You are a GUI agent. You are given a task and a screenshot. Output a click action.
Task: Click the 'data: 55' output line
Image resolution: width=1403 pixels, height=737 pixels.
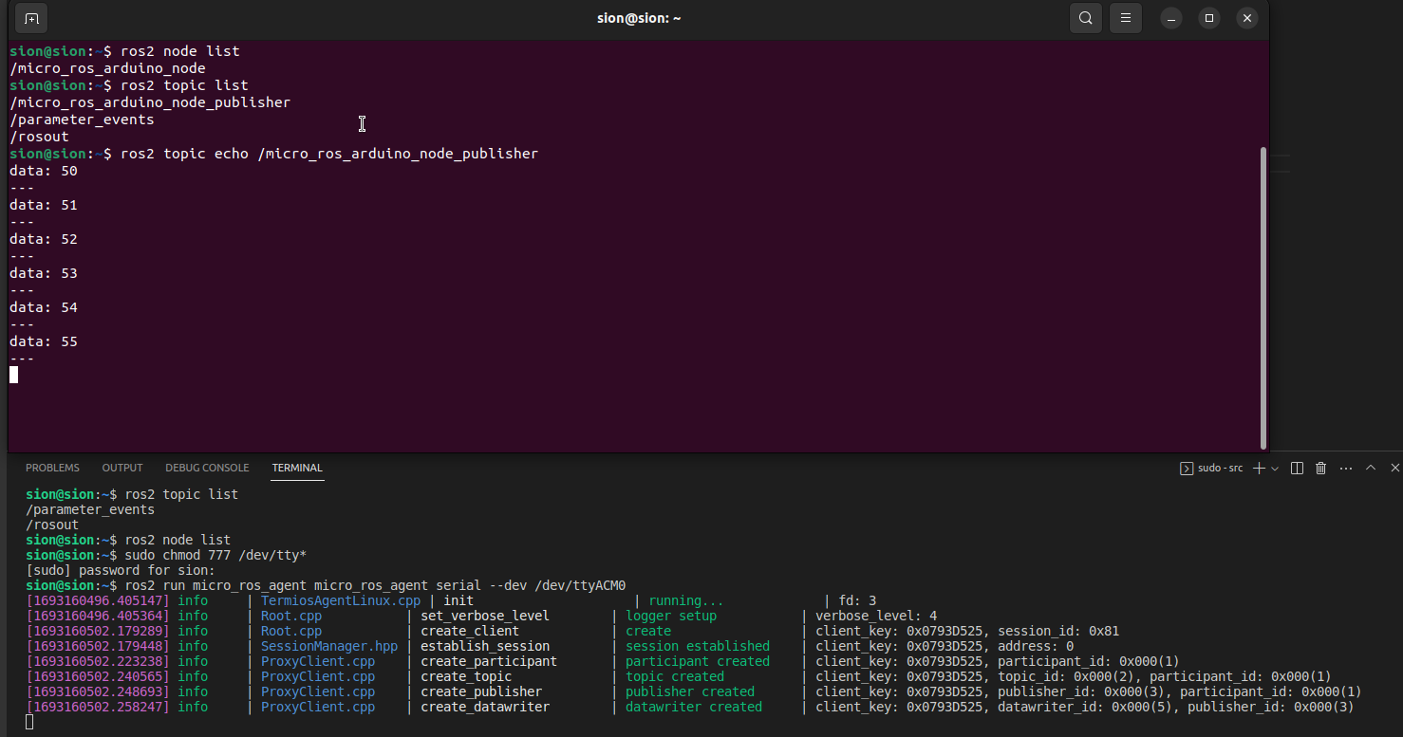pyautogui.click(x=44, y=341)
